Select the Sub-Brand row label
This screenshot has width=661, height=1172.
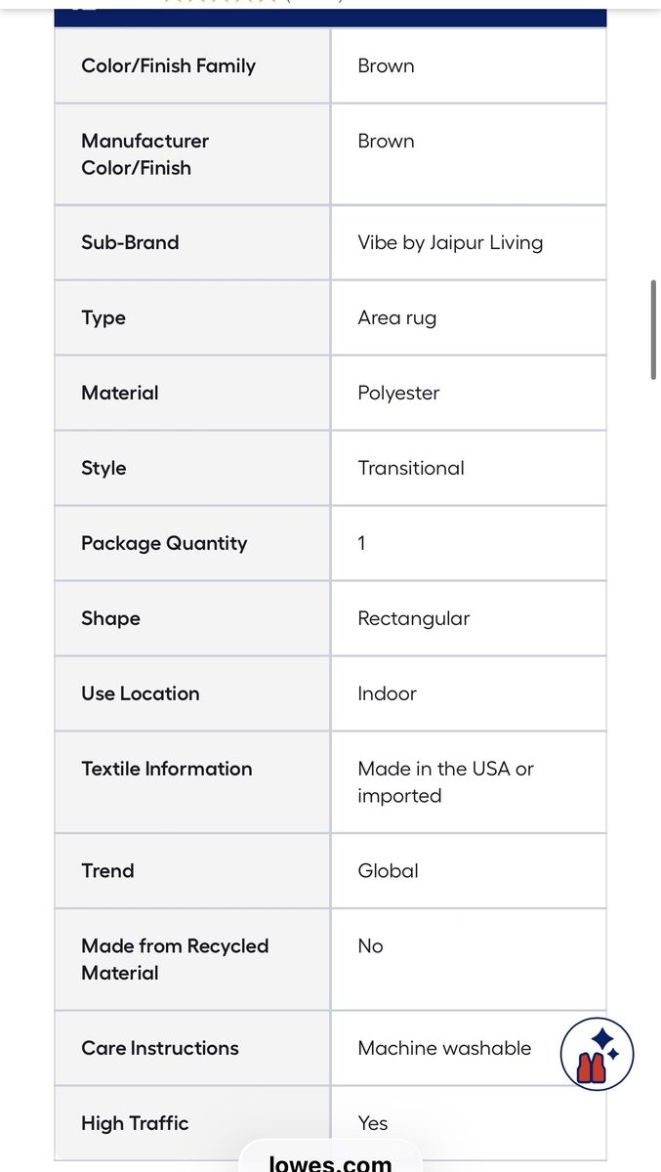pos(130,242)
